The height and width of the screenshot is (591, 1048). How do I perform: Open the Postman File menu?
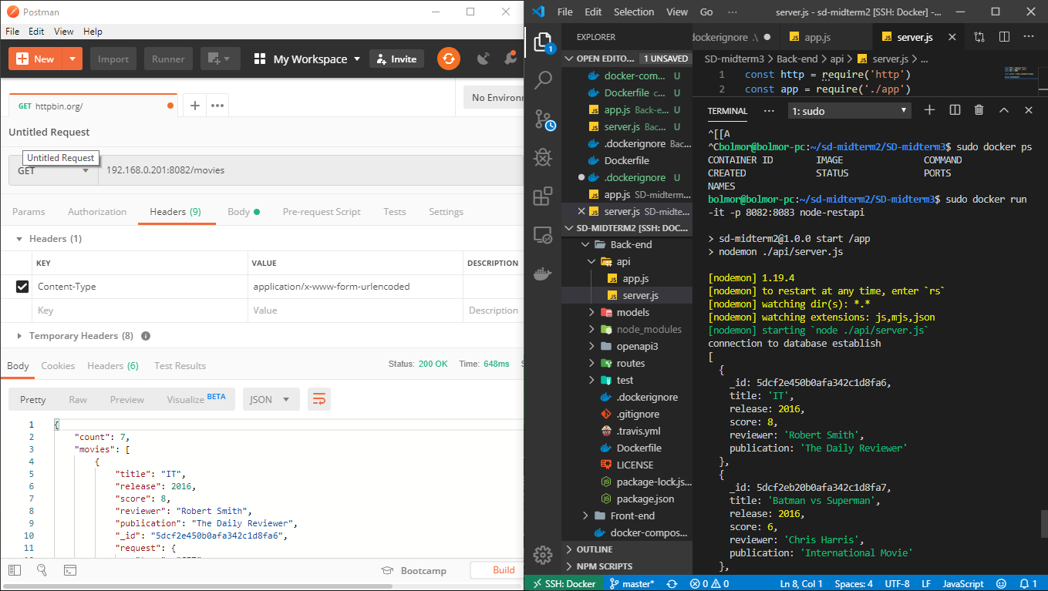click(13, 32)
